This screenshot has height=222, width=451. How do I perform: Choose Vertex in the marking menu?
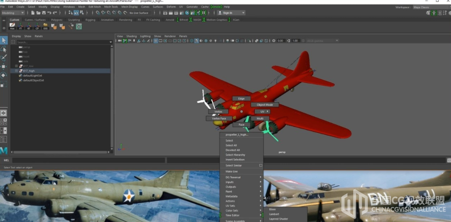point(218,111)
